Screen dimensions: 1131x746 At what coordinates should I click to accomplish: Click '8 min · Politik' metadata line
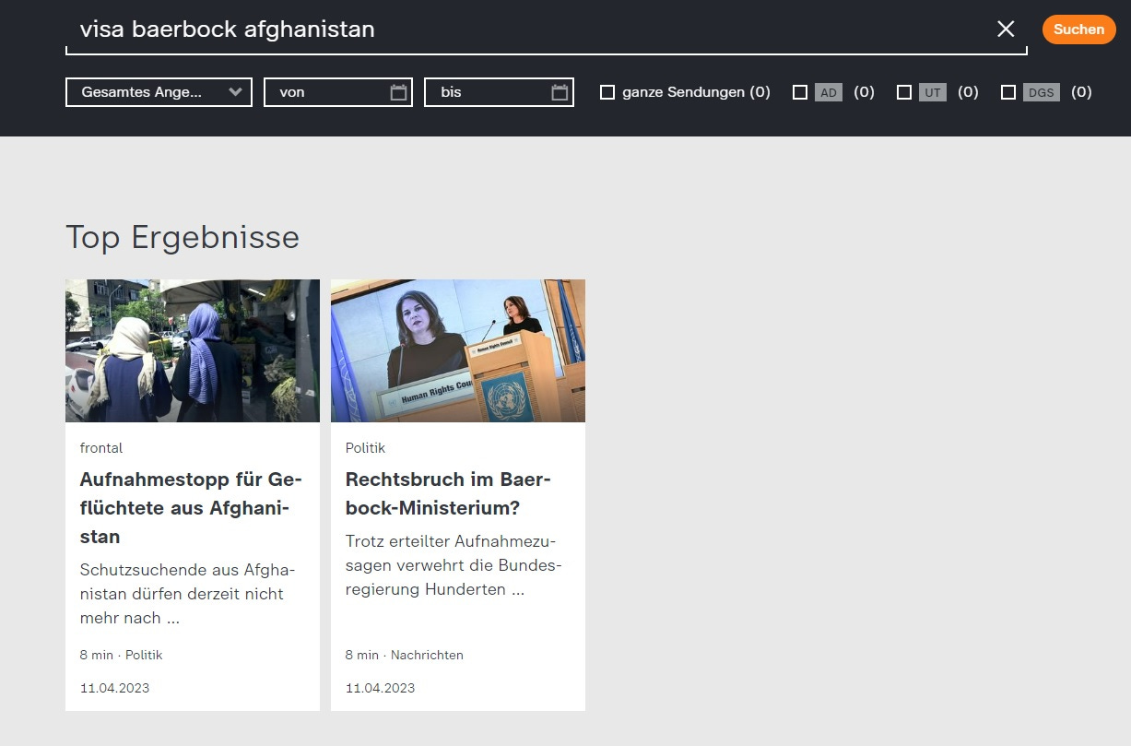[x=121, y=655]
